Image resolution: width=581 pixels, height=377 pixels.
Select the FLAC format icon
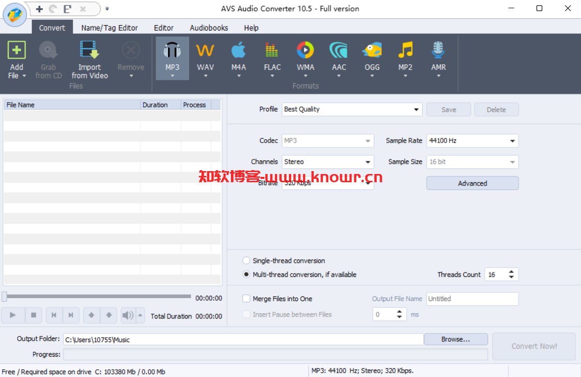pos(272,50)
